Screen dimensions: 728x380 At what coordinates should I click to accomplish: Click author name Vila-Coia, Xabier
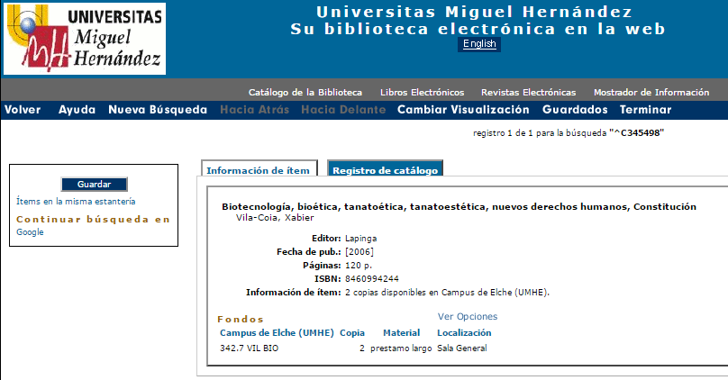[x=275, y=218]
